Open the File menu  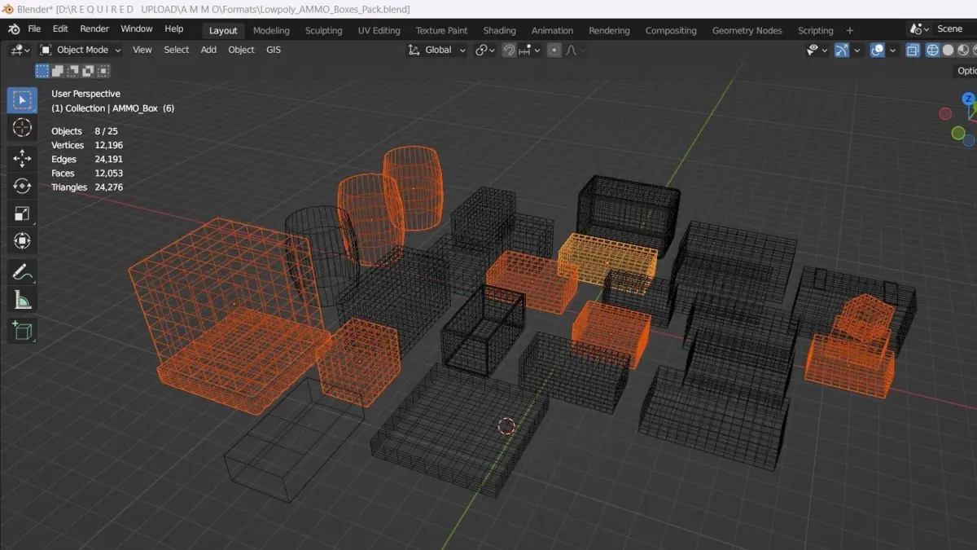[x=34, y=29]
